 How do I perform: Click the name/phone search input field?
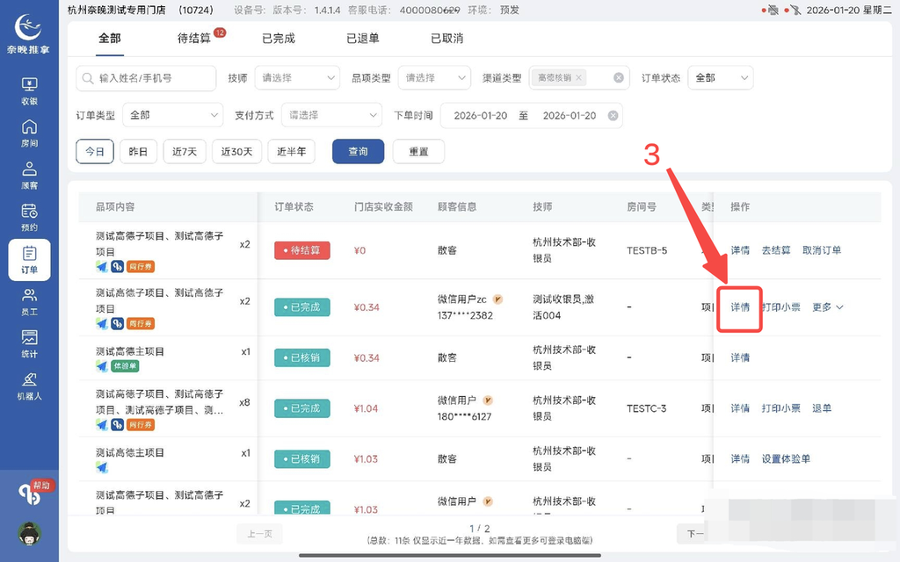tap(145, 77)
